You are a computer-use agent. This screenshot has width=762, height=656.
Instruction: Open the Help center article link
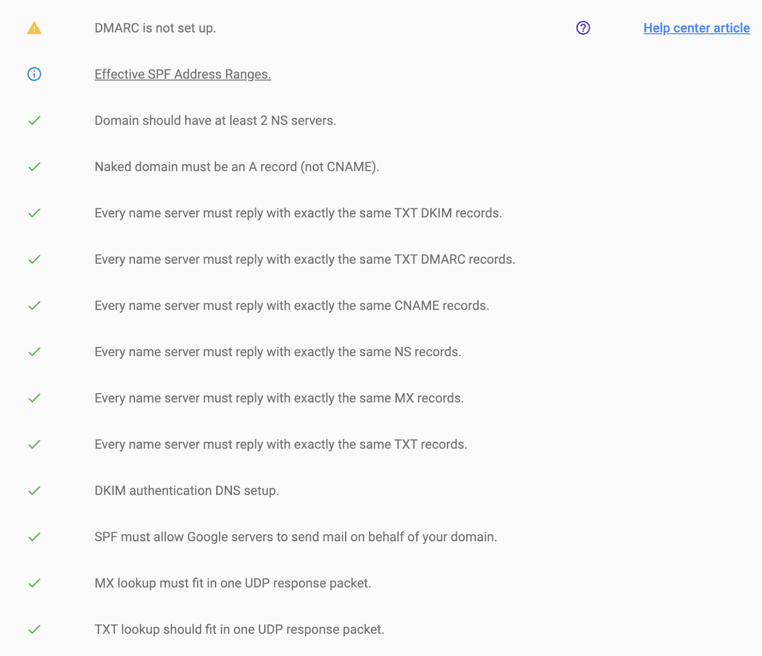pos(696,28)
